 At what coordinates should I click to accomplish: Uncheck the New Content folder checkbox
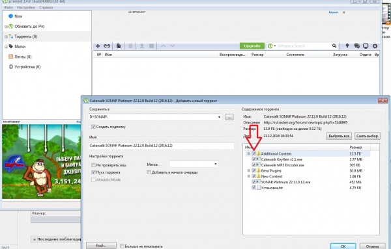coord(253,176)
